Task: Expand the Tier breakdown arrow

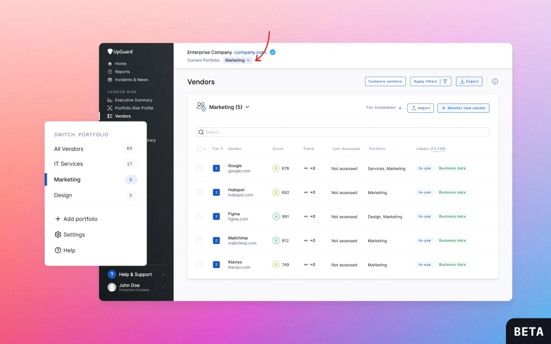Action: click(400, 108)
